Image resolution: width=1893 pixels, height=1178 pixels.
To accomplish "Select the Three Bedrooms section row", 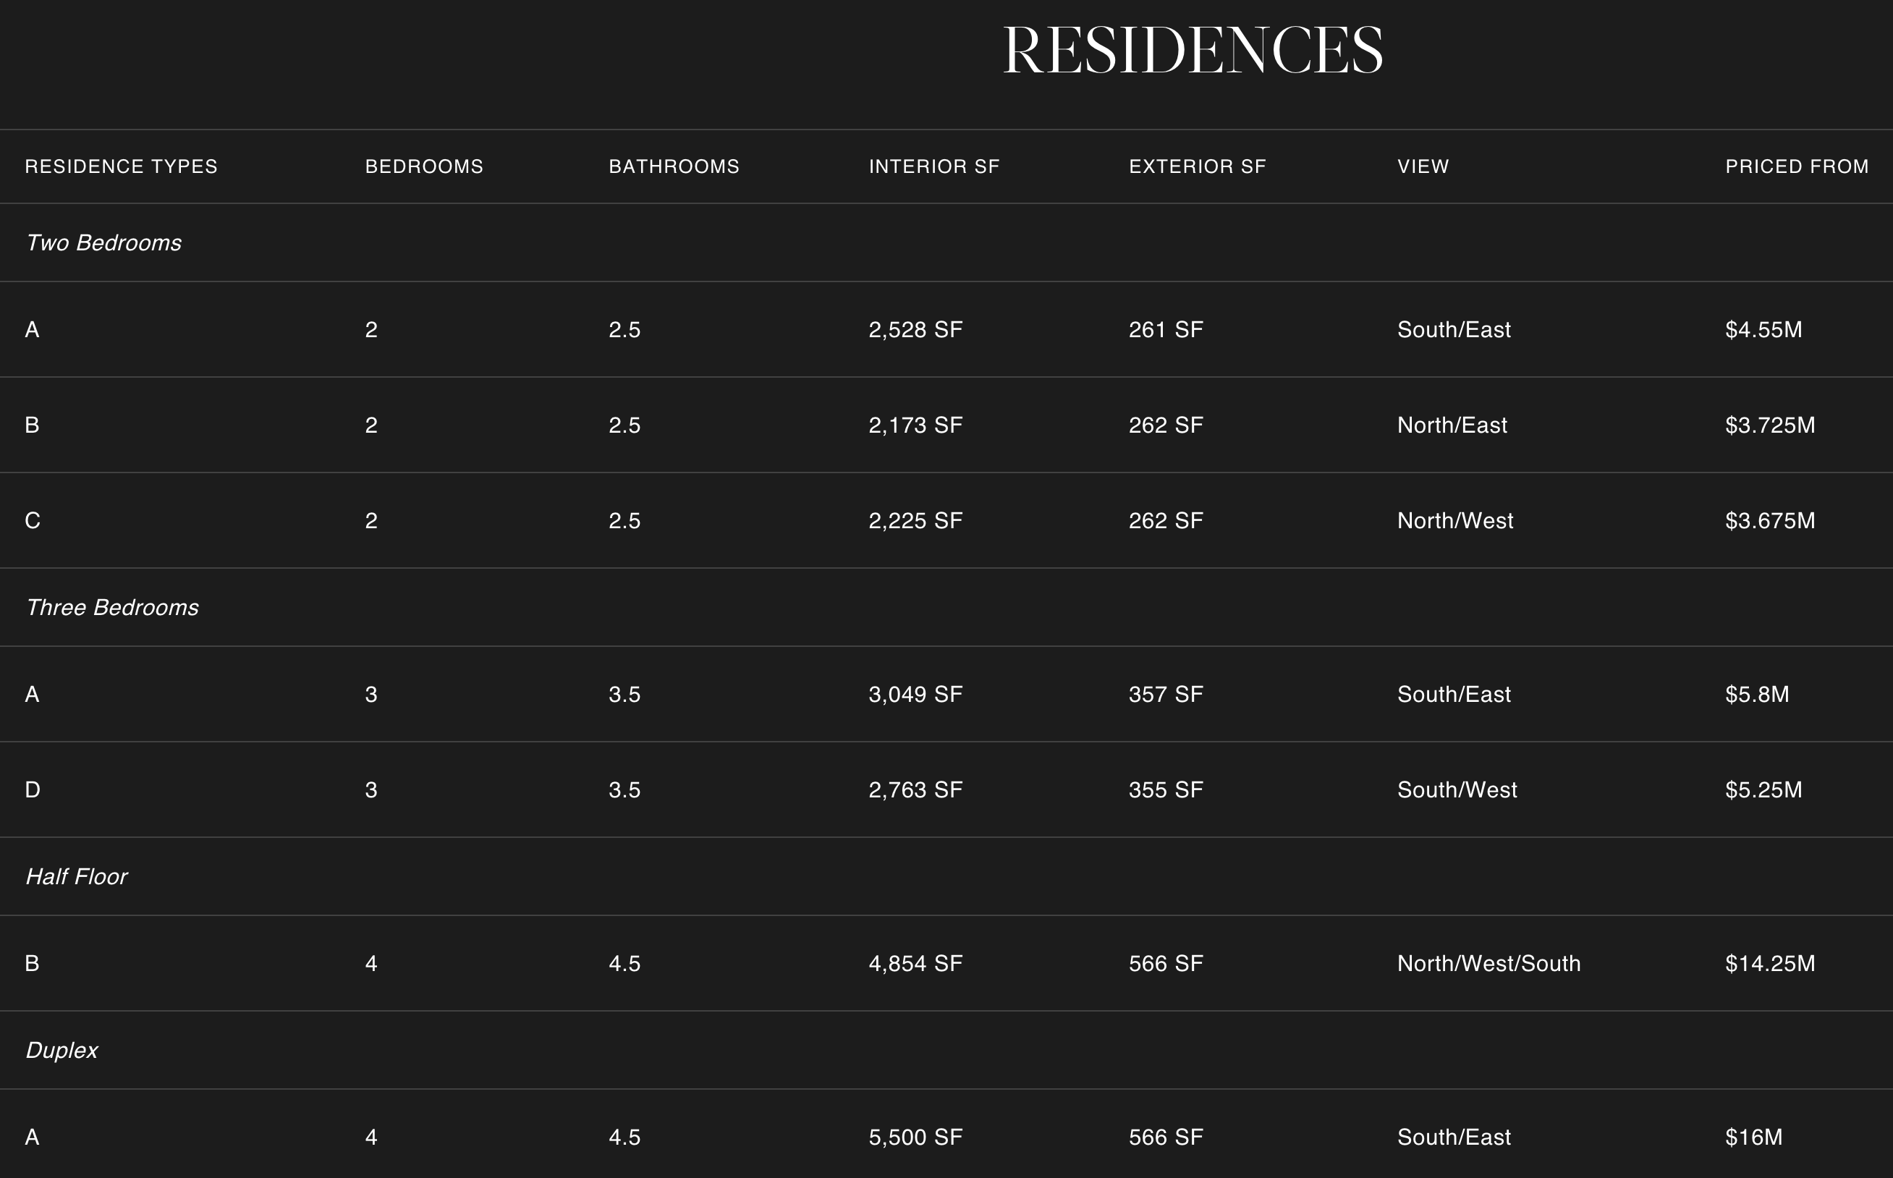I will click(x=112, y=608).
